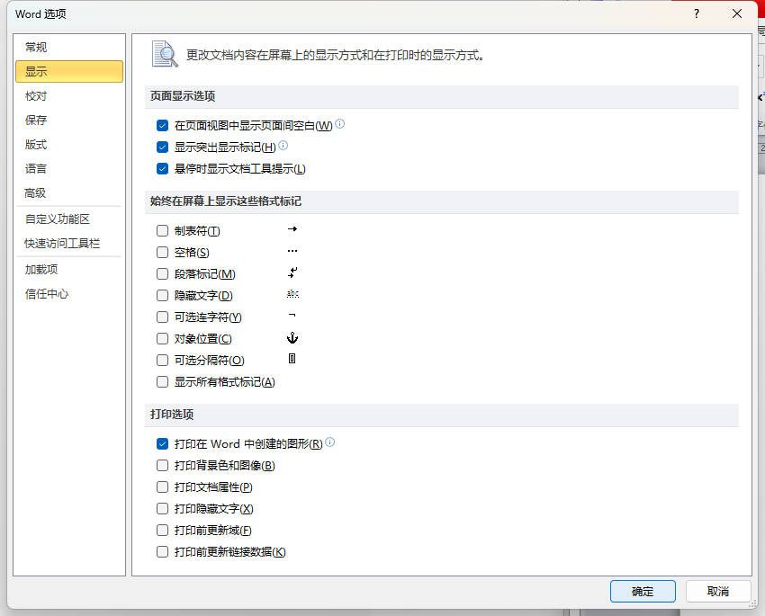765x616 pixels.
Task: Click the 取消 button
Action: [718, 591]
